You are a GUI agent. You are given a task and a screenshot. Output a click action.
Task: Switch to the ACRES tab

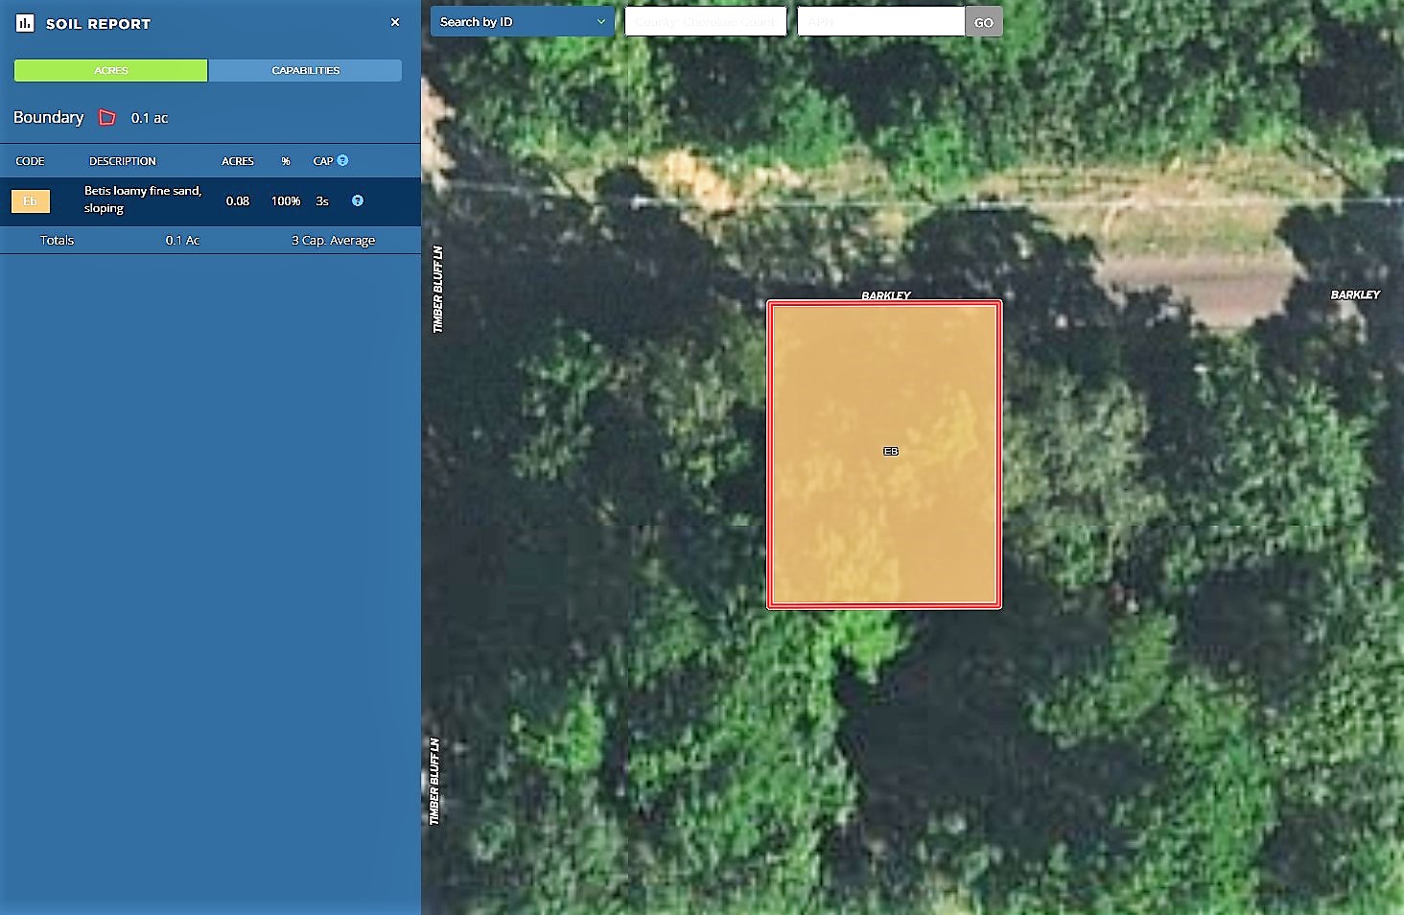[110, 70]
